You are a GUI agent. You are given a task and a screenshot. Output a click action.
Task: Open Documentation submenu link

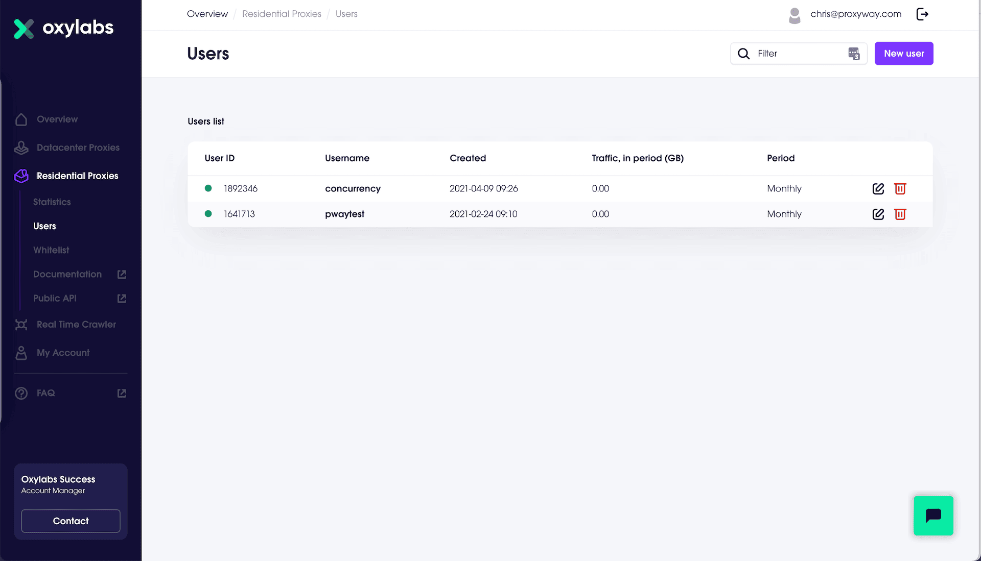(67, 275)
